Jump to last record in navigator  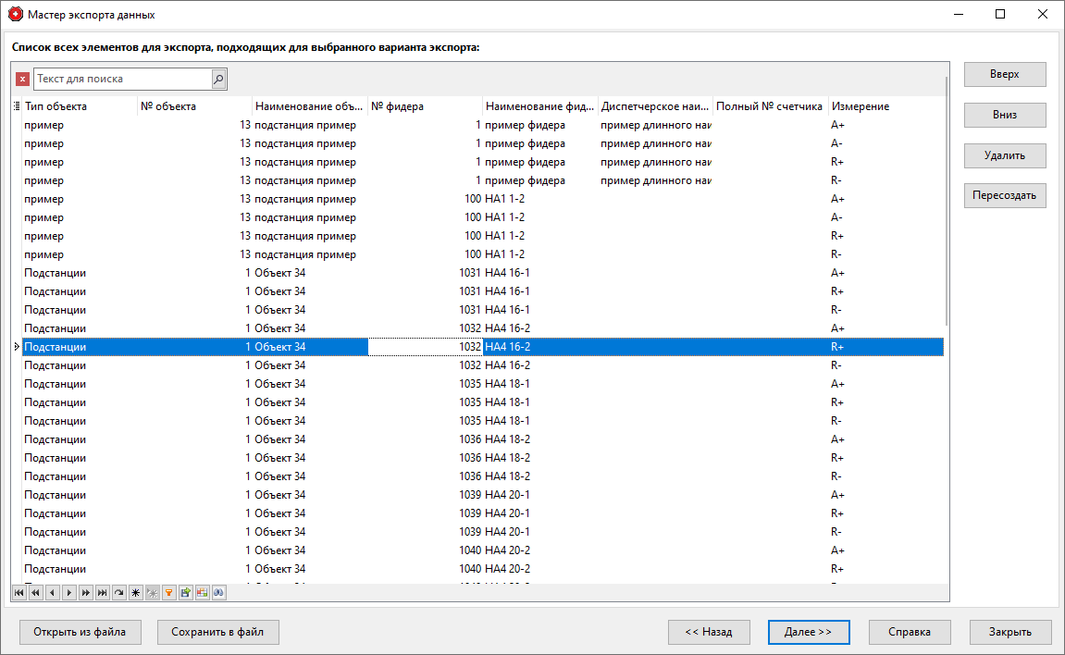point(102,592)
